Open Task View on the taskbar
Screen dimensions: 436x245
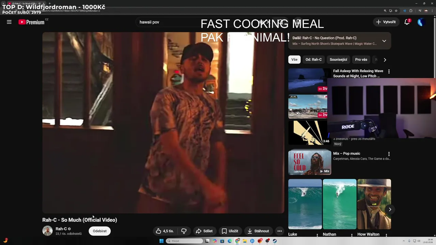point(207,241)
